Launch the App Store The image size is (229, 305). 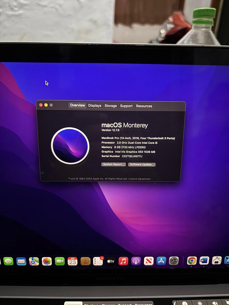click(161, 261)
